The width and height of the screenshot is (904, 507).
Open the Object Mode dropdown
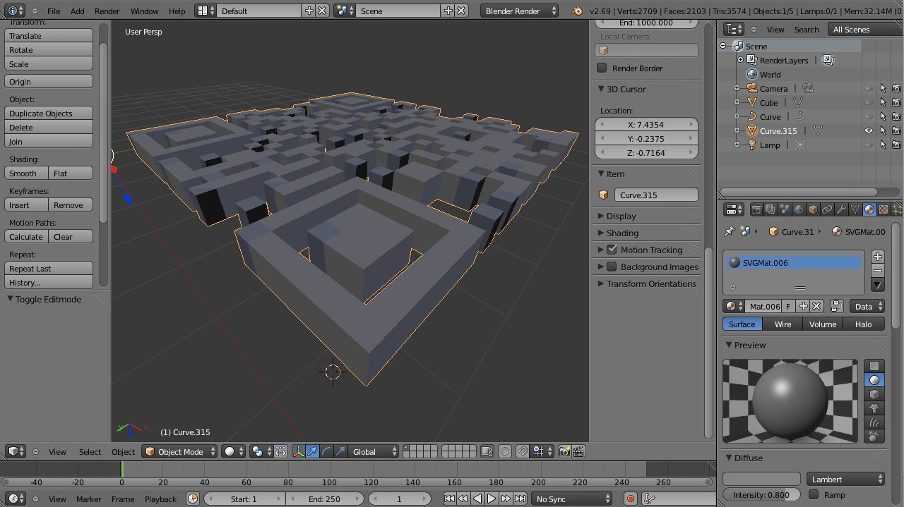[x=179, y=451]
